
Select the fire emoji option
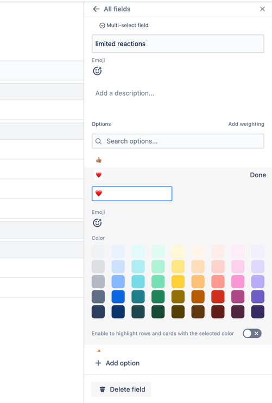[x=98, y=351]
